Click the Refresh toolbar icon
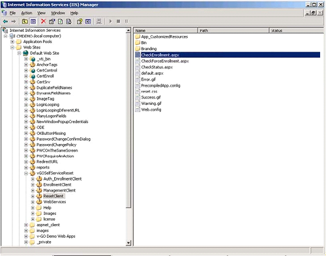 (60, 21)
